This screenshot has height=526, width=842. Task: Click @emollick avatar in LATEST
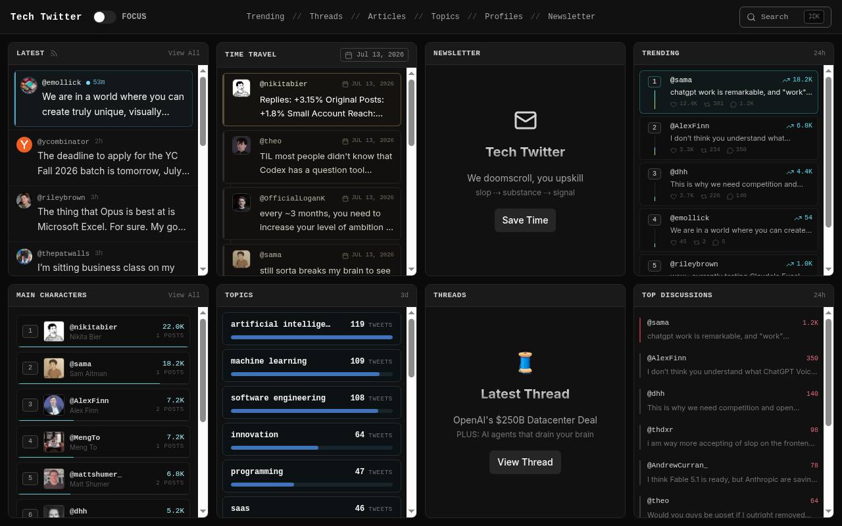tap(29, 85)
